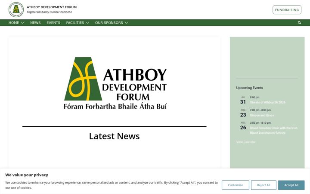Click the Latest News heading
Image resolution: width=310 pixels, height=194 pixels.
114,136
